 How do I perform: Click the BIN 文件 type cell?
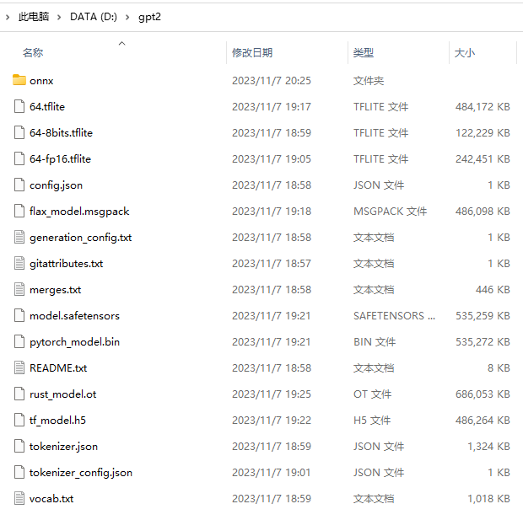375,341
